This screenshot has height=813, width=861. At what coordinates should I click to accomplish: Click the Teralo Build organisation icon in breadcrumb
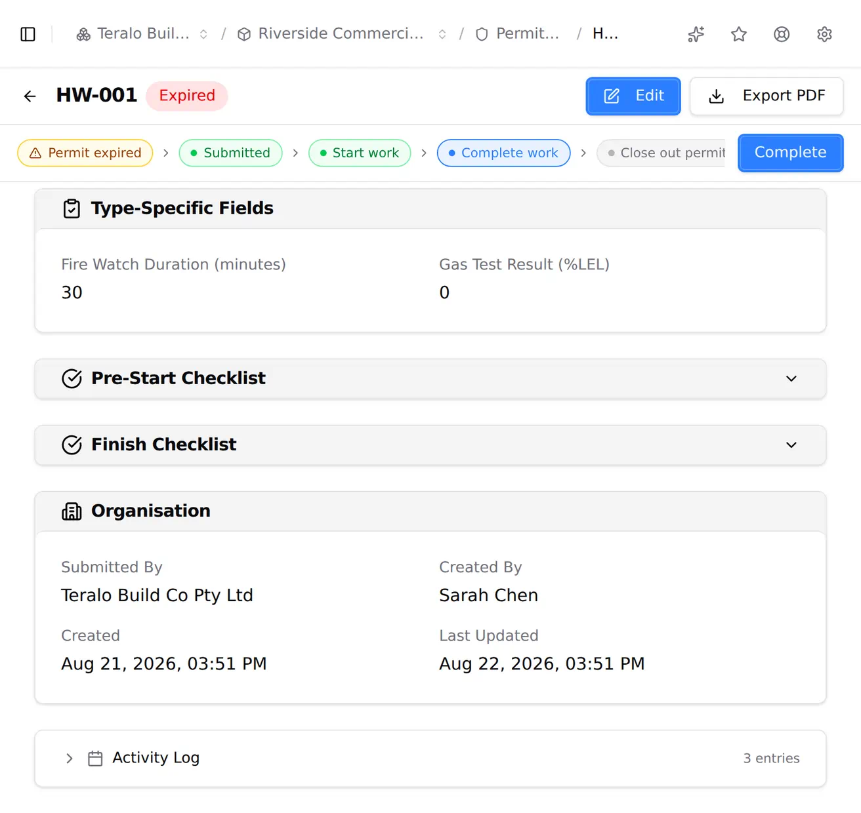pyautogui.click(x=83, y=35)
